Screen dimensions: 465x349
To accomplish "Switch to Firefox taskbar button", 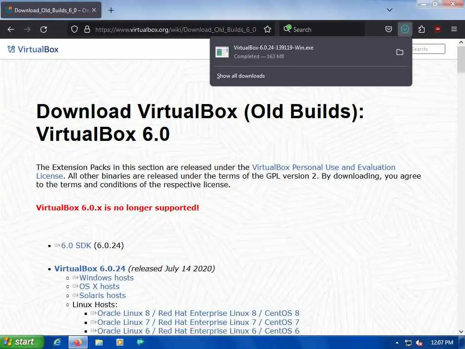I will [x=78, y=343].
